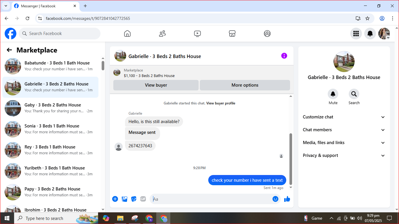The width and height of the screenshot is (399, 224).
Task: Open the Video icon in top navigation
Action: 197,34
